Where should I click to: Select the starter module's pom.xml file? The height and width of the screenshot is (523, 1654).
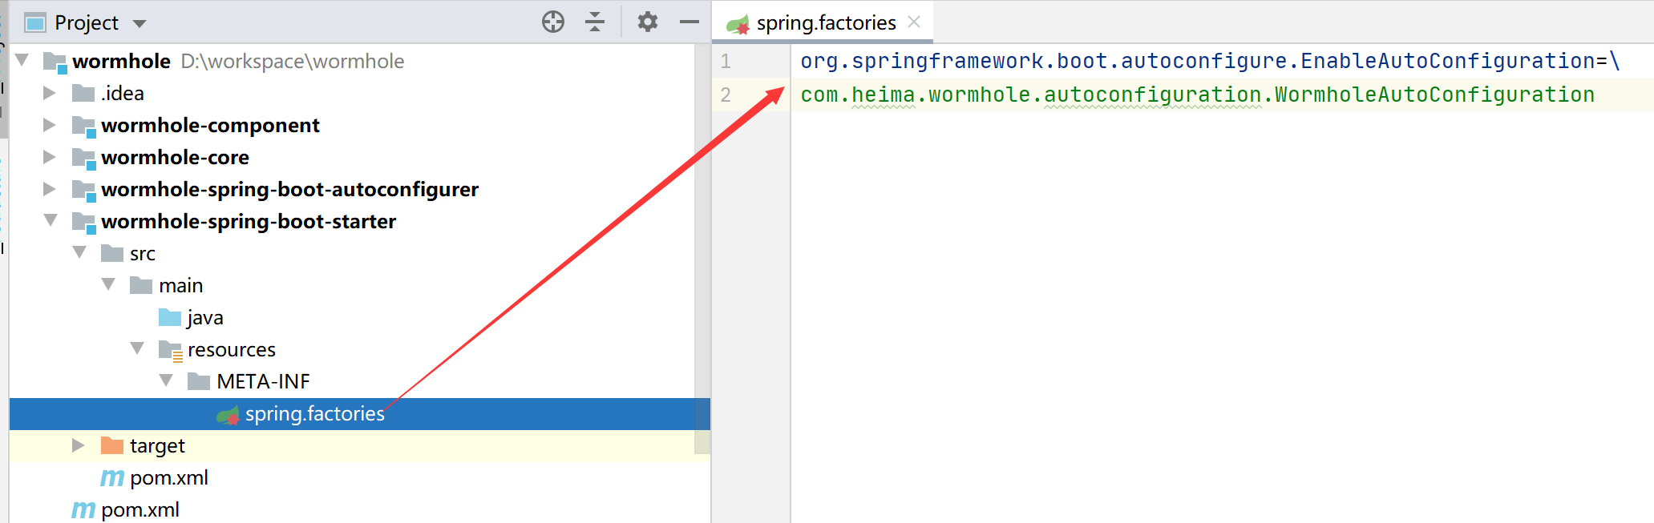[168, 478]
